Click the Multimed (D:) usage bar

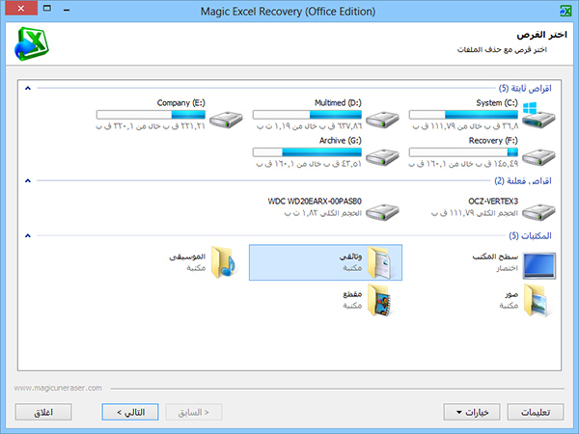pyautogui.click(x=307, y=115)
